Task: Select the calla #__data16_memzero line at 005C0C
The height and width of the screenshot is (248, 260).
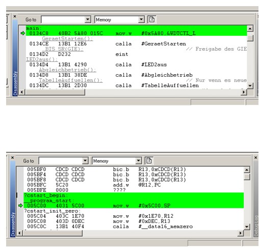Action: click(x=134, y=227)
